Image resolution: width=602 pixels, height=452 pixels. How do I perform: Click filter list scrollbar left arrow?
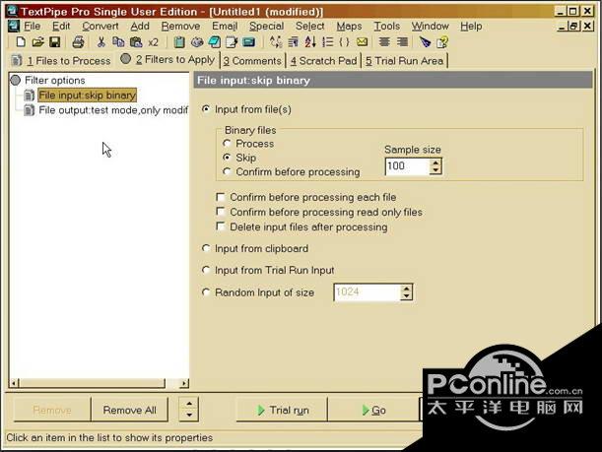click(x=14, y=383)
